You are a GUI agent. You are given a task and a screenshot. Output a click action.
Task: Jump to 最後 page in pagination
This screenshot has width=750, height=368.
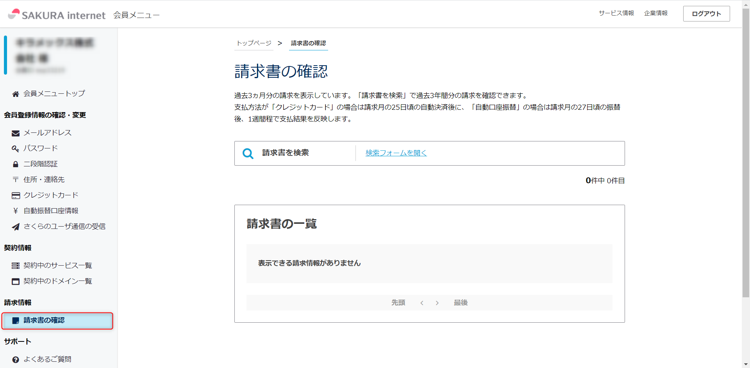pyautogui.click(x=461, y=303)
